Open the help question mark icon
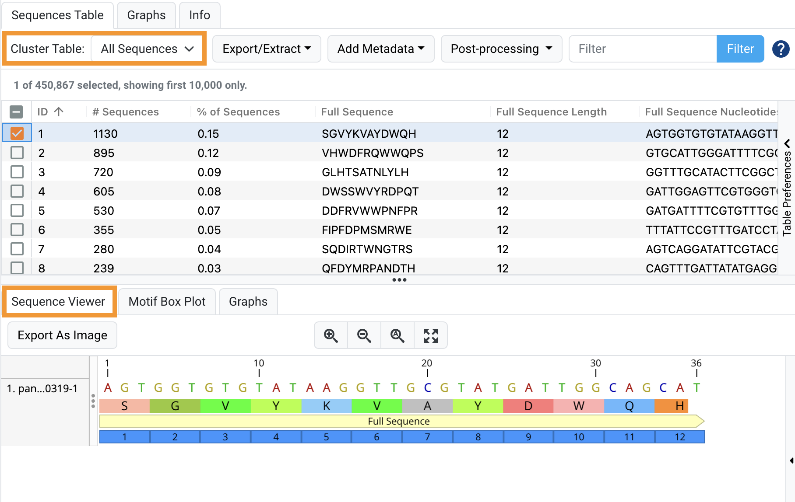Screen dimensions: 795x502 (x=781, y=49)
